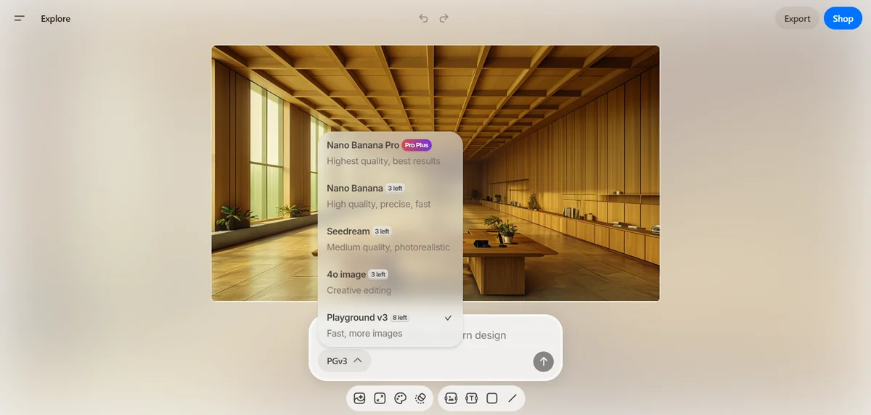Select the rectangle shape tool
Screen dimensions: 871x415
491,398
